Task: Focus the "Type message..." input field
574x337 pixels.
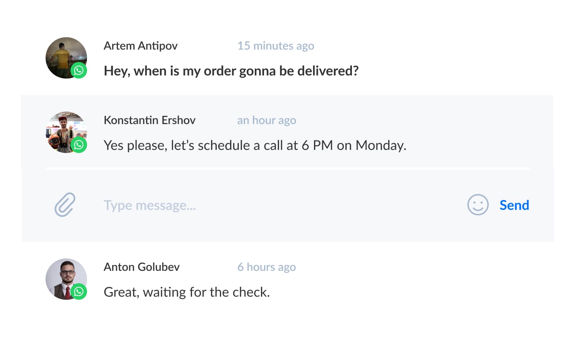Action: 265,205
